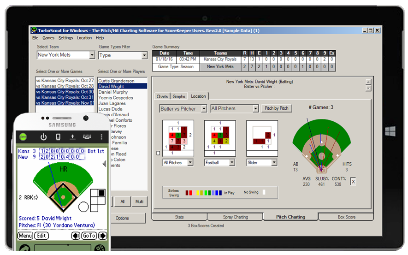This screenshot has height=255, width=408.
Task: Tap the triple-chevron arrow beside phone scoreboard
Action: tap(105, 164)
